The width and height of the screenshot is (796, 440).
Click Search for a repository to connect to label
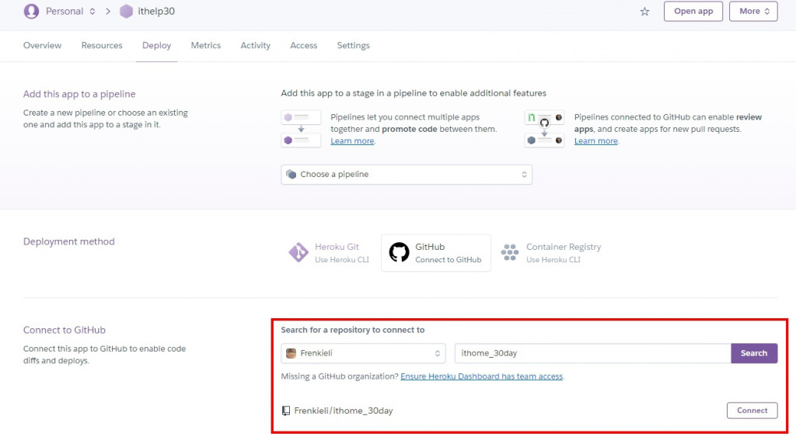pyautogui.click(x=353, y=330)
